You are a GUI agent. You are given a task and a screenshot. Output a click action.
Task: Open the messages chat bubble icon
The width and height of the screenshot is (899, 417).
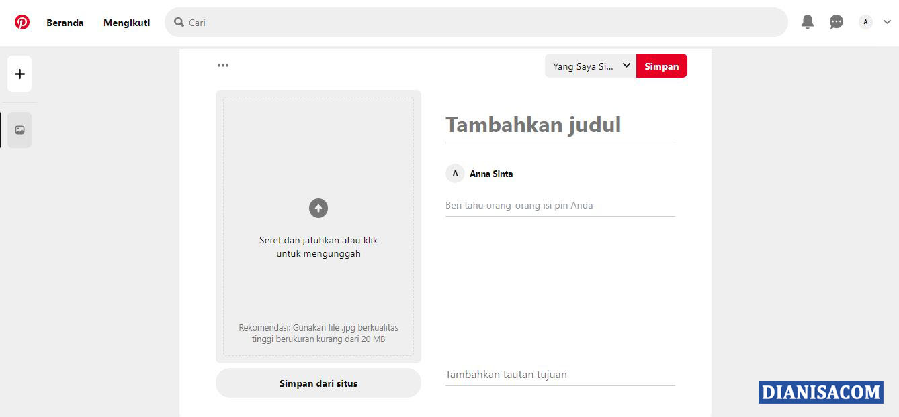coord(836,21)
